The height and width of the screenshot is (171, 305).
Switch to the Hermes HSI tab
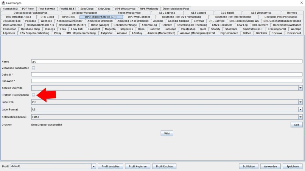point(10,9)
